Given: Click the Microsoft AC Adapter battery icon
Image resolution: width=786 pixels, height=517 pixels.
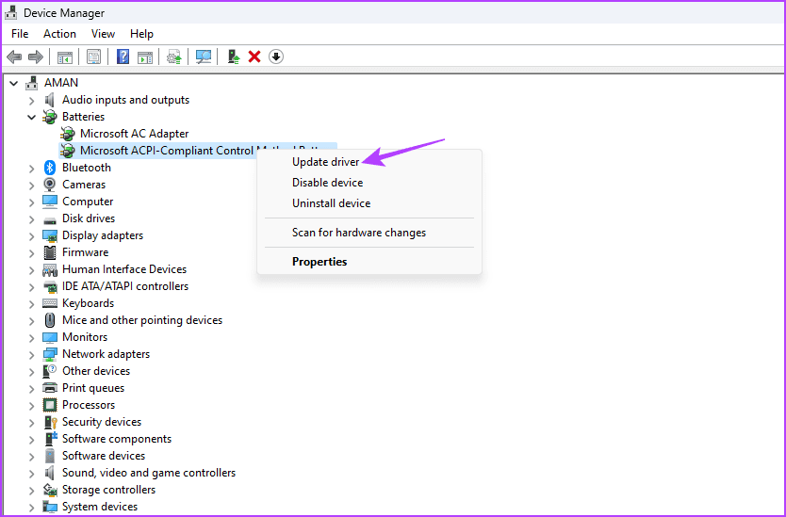Looking at the screenshot, I should pos(67,134).
